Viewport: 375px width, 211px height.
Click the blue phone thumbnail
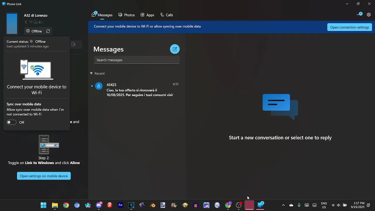(x=12, y=24)
